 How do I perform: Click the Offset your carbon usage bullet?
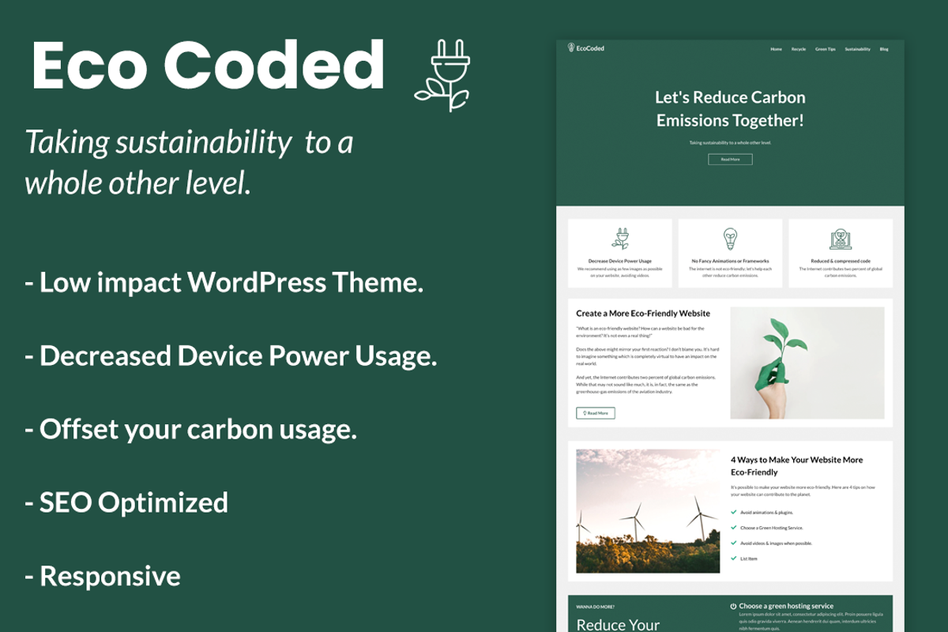pyautogui.click(x=190, y=430)
